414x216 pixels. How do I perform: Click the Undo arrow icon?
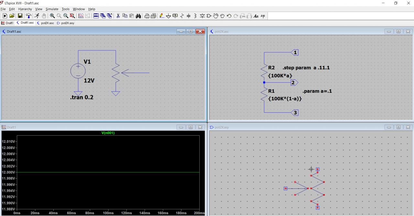pyautogui.click(x=229, y=16)
